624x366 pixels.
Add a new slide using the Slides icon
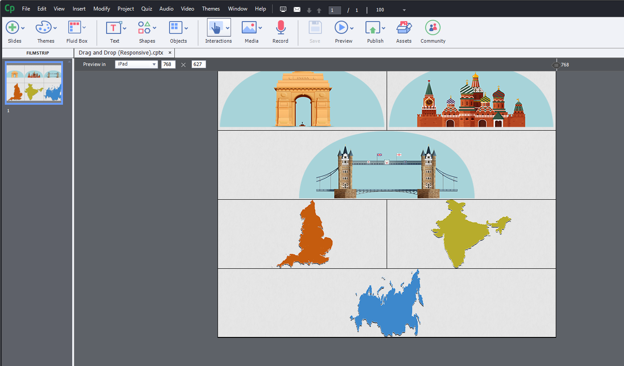[12, 28]
